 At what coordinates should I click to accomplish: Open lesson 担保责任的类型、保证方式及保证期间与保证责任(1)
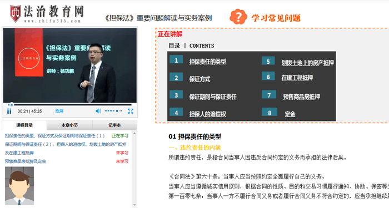click(x=54, y=136)
